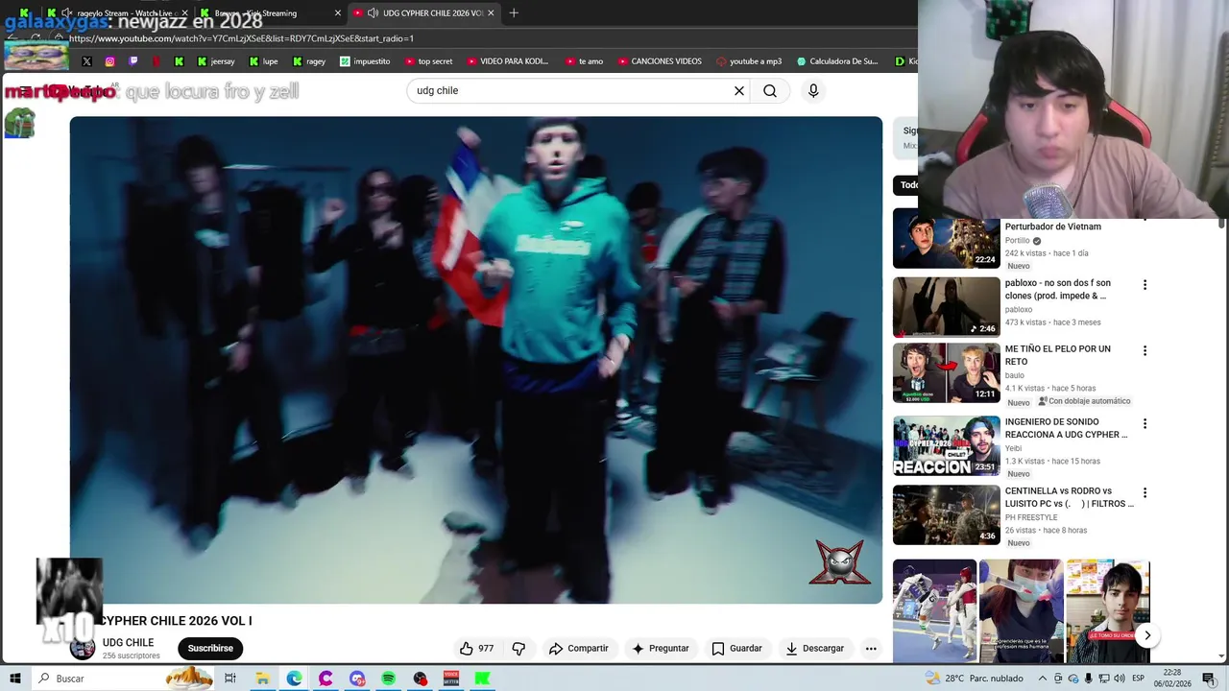Screen dimensions: 1229x691
Task: Open VIDEO PARA KODI bookmark
Action: pos(508,61)
